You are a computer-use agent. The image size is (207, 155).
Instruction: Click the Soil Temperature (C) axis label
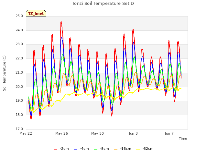(4, 73)
